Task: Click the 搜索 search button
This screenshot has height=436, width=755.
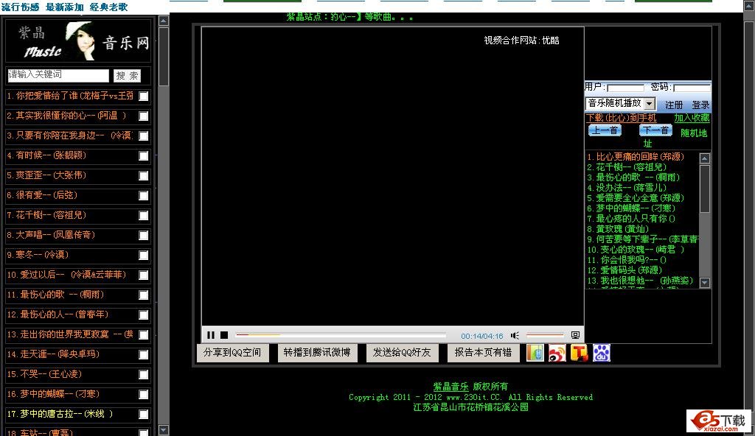Action: (x=130, y=76)
